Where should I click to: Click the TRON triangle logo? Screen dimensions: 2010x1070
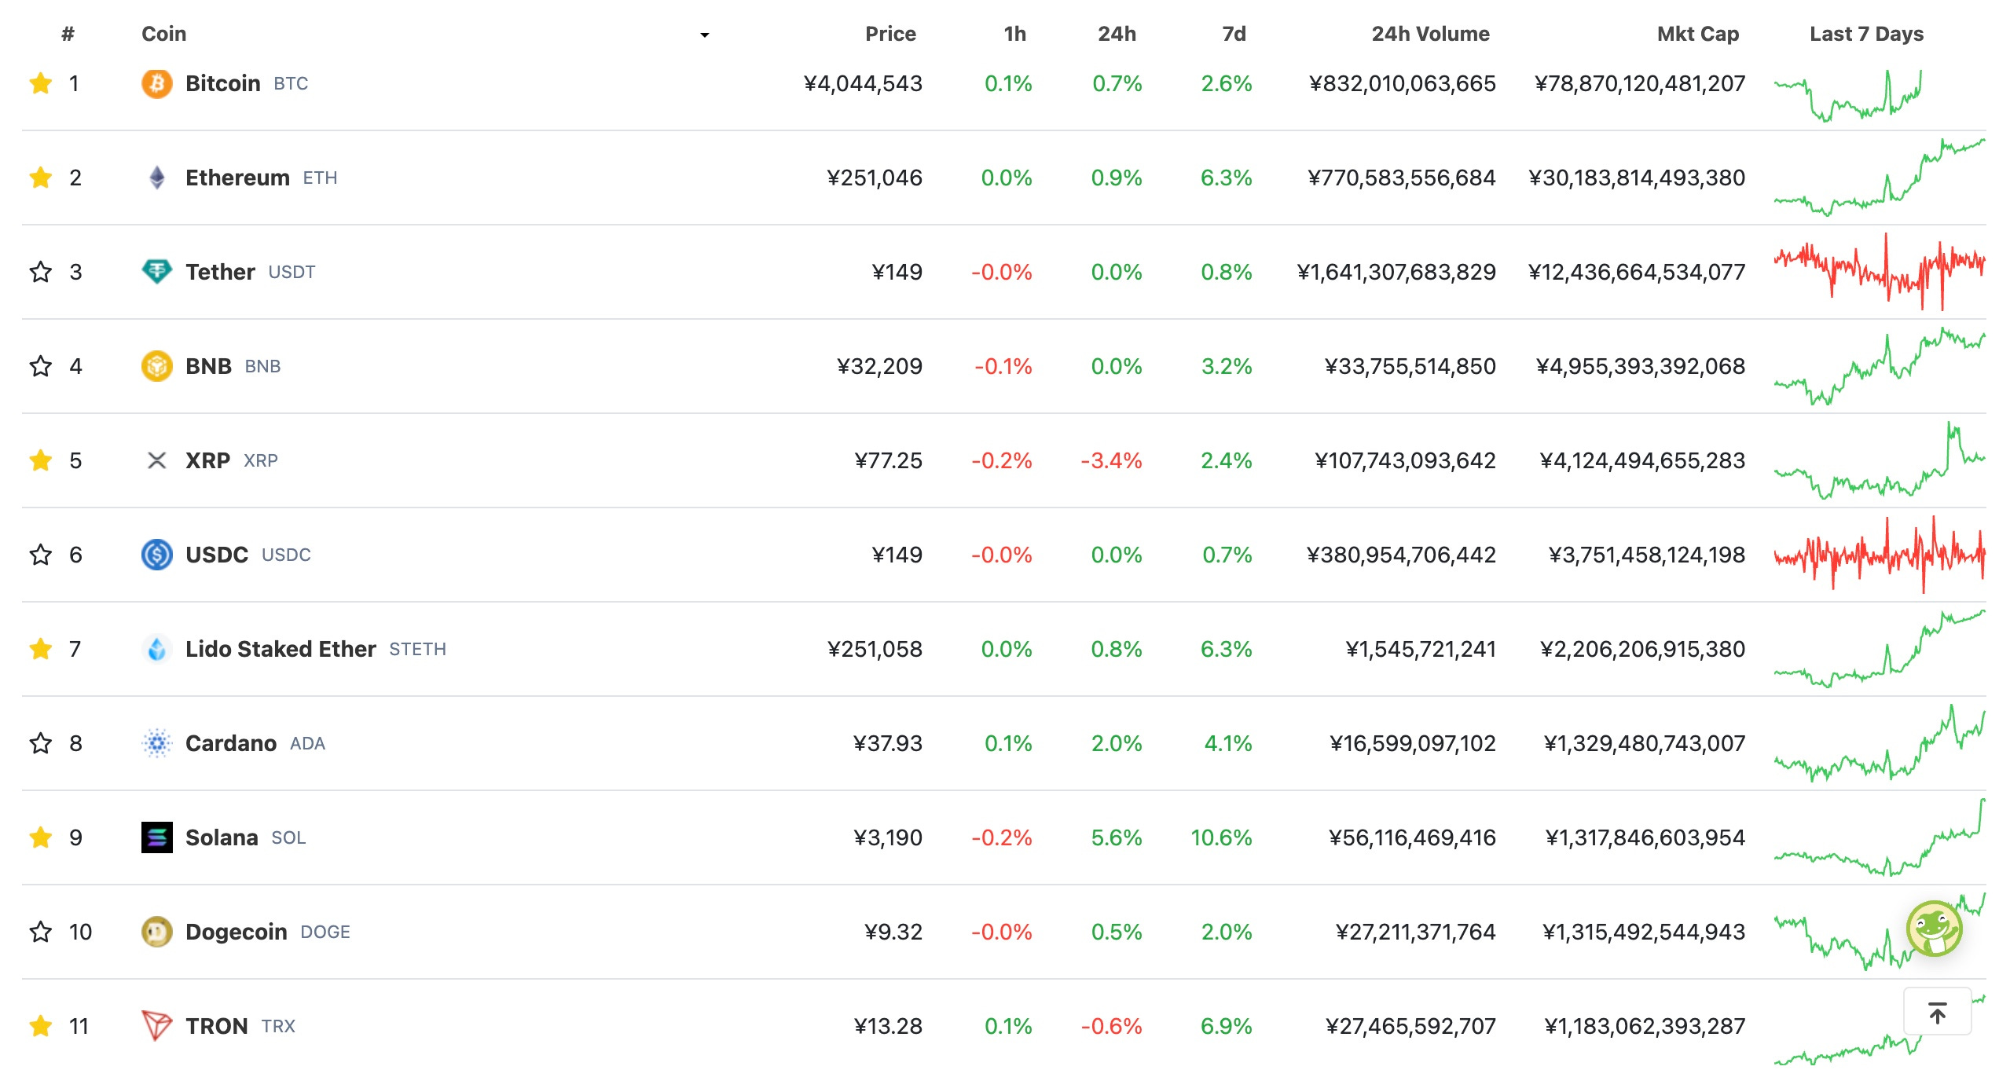coord(157,1026)
